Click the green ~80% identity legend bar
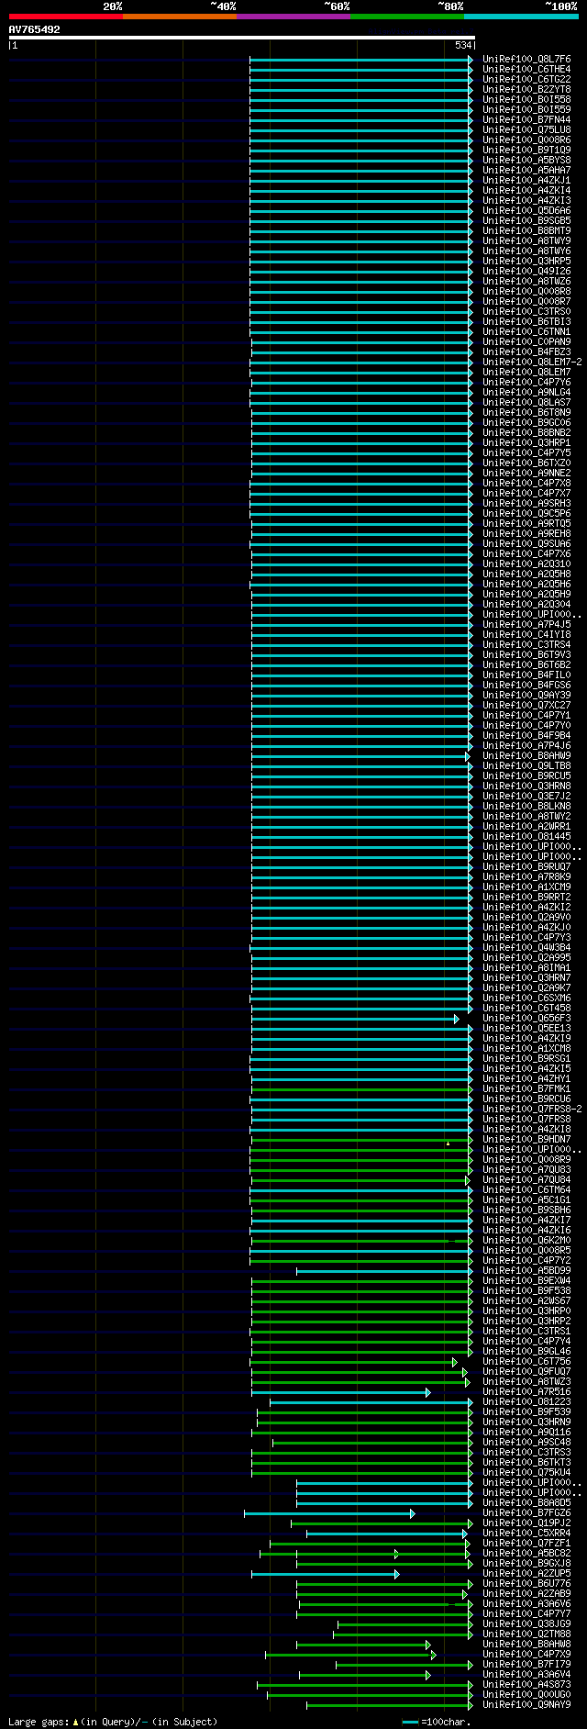587x1729 pixels. (x=407, y=17)
